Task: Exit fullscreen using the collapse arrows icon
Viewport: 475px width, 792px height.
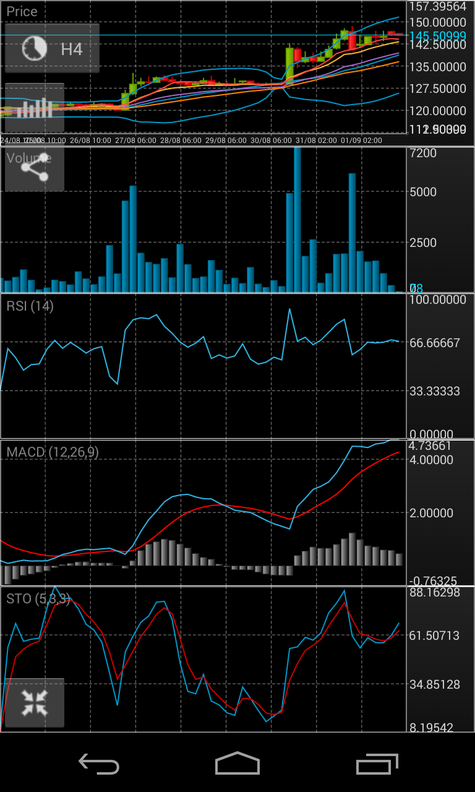Action: [35, 703]
